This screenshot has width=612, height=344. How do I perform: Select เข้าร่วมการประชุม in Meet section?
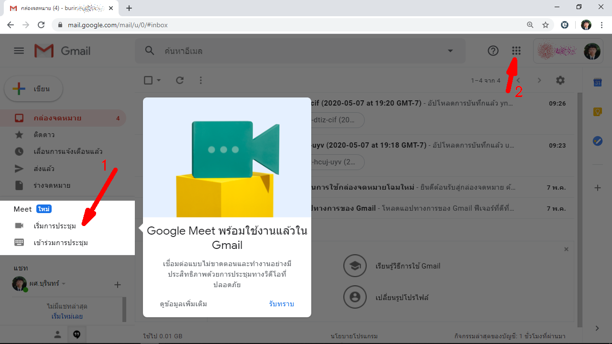61,243
